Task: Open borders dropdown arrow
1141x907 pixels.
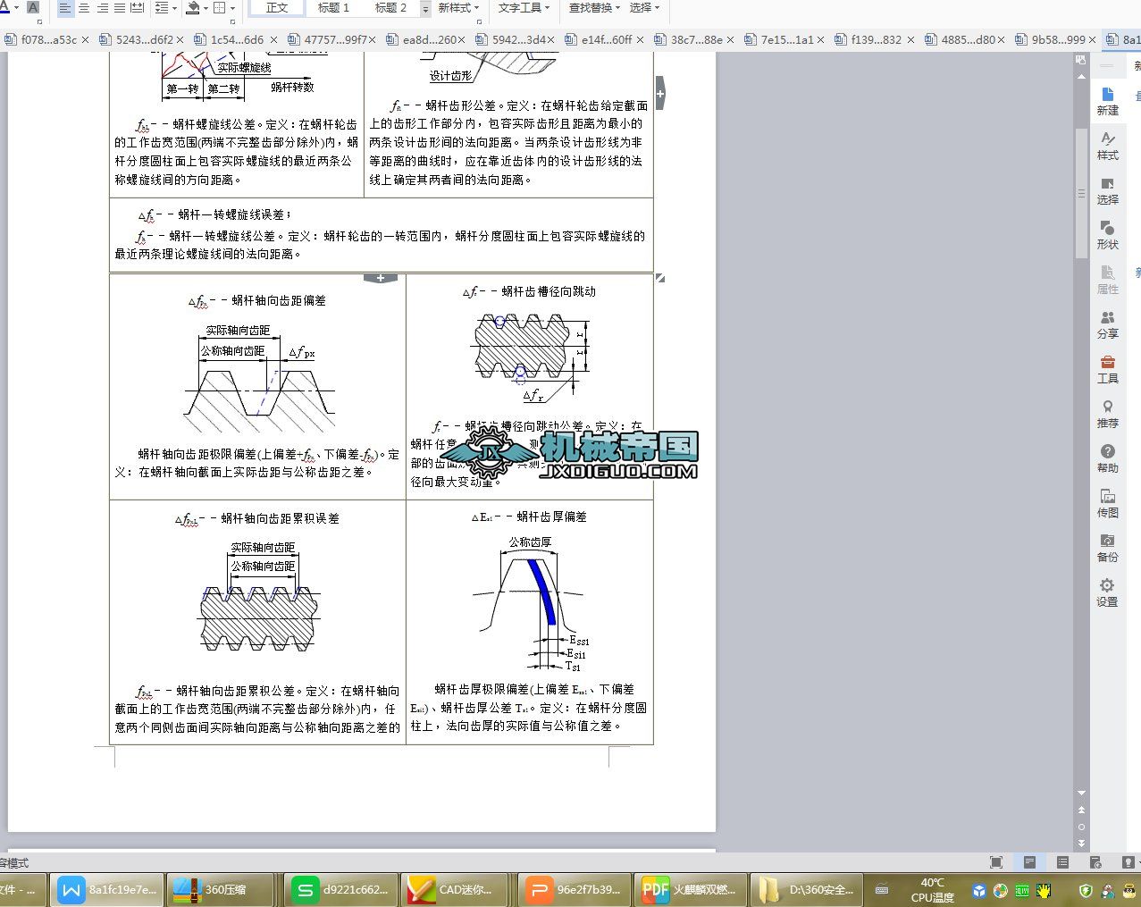Action: pos(233,8)
